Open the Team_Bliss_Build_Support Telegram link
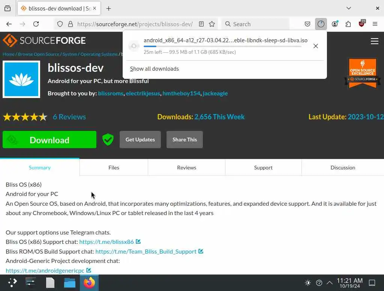Image resolution: width=384 pixels, height=291 pixels. (x=146, y=251)
